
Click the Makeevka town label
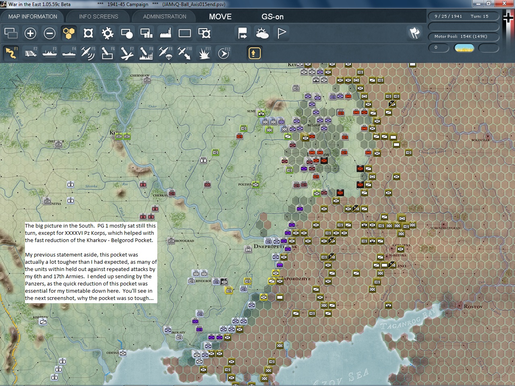pyautogui.click(x=398, y=255)
